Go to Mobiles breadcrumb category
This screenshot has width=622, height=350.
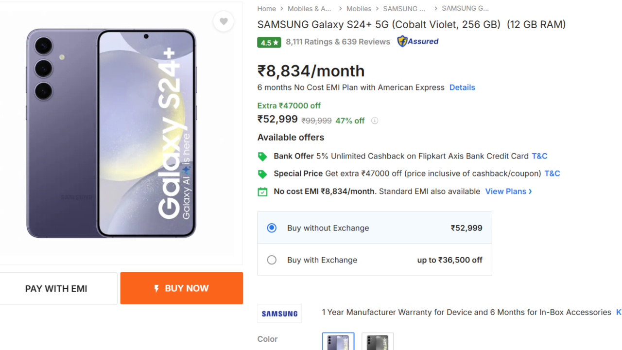click(359, 9)
